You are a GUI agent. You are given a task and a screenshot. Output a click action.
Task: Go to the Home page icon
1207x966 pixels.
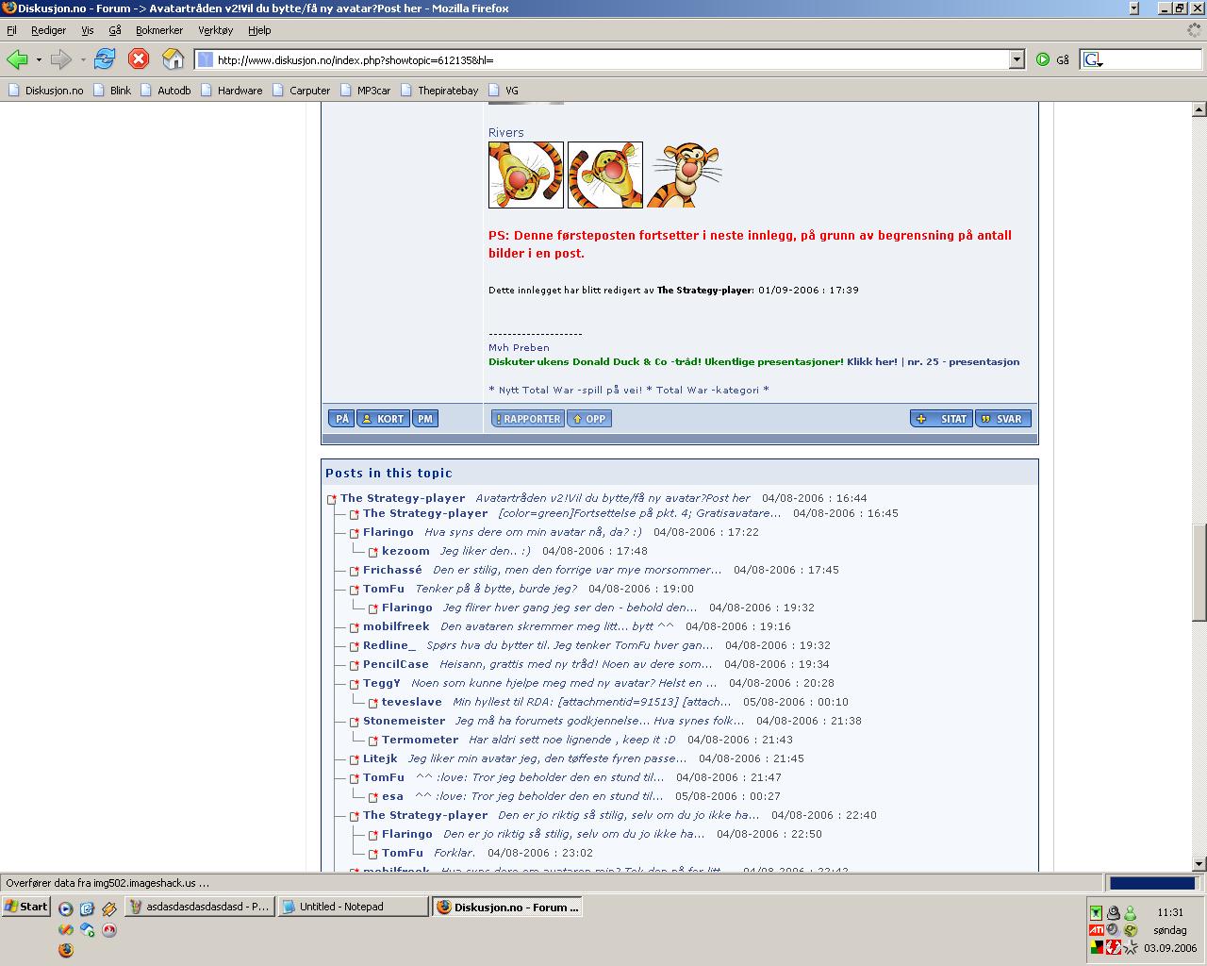173,58
